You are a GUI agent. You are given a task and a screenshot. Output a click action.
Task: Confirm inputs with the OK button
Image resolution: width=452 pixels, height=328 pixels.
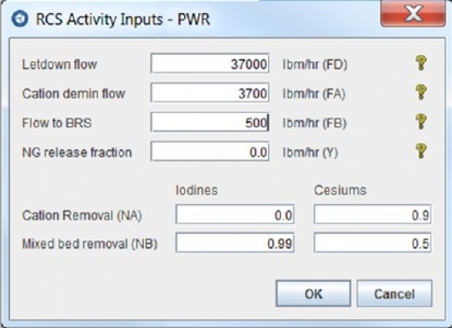coord(313,294)
